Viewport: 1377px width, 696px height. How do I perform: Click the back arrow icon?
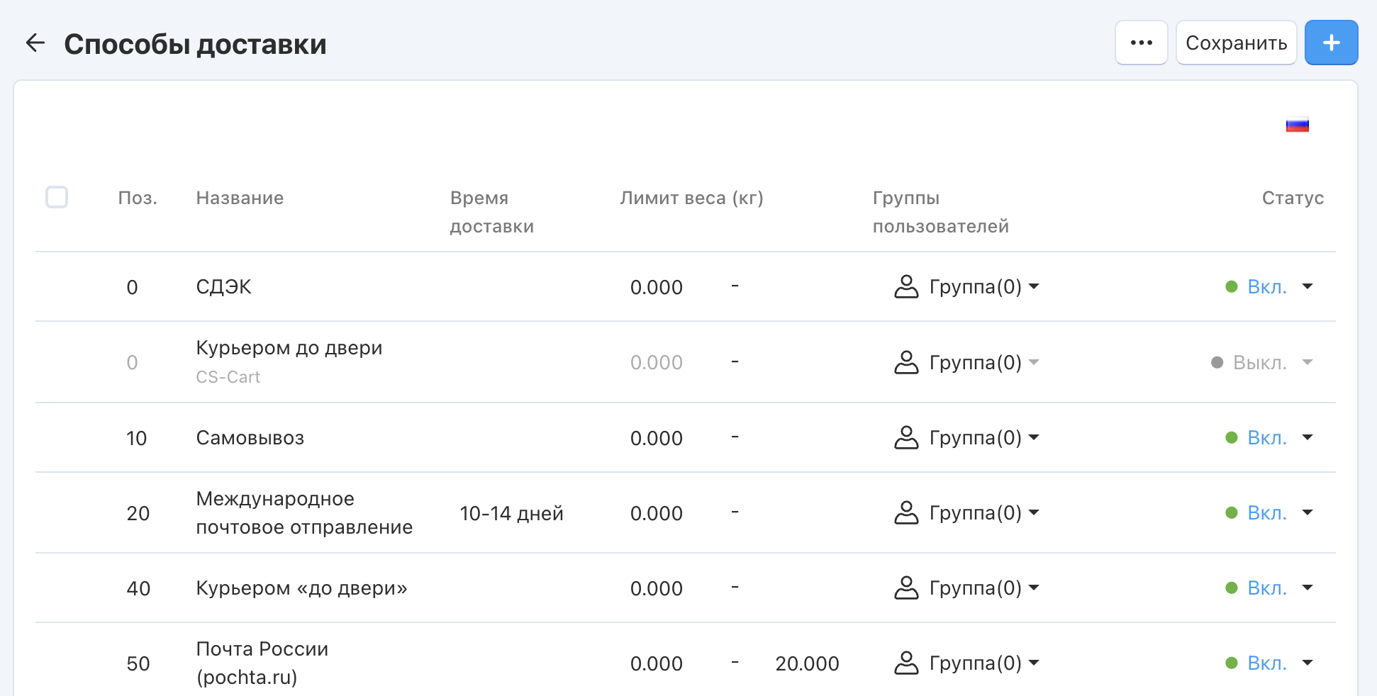click(x=35, y=43)
